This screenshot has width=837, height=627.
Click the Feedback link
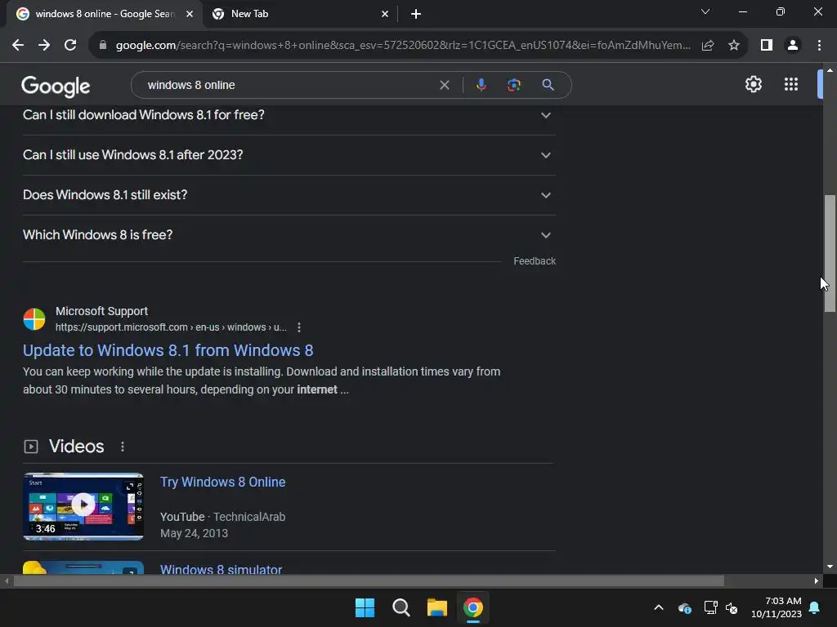click(x=535, y=261)
